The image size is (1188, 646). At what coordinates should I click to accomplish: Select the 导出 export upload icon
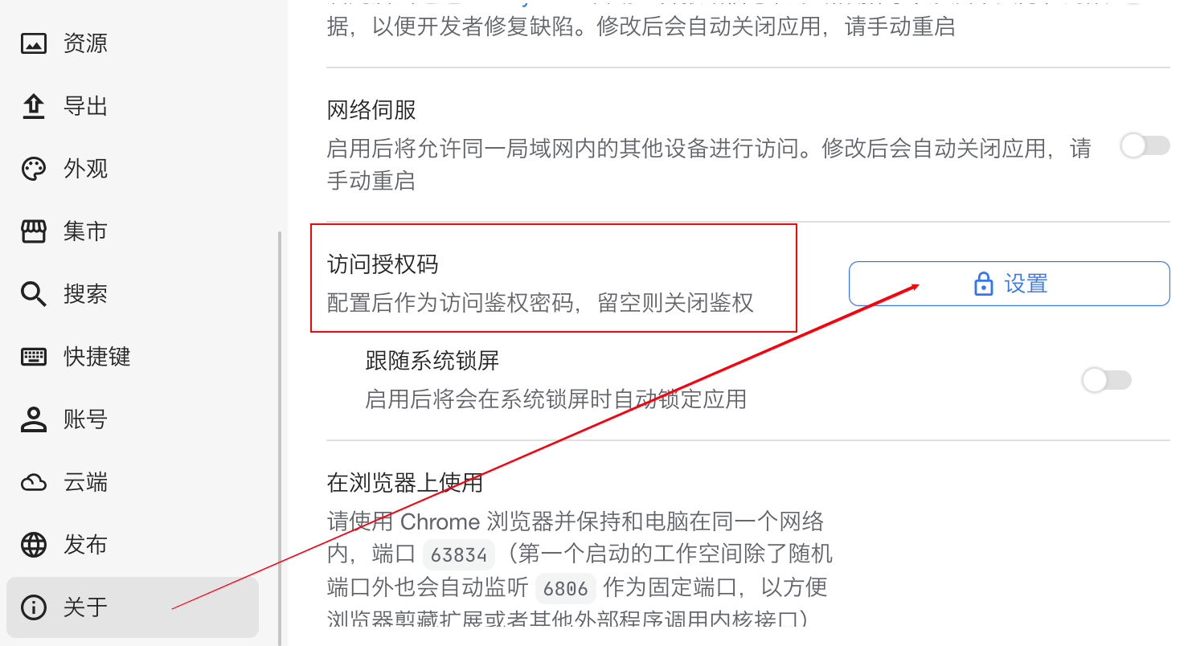tap(34, 106)
